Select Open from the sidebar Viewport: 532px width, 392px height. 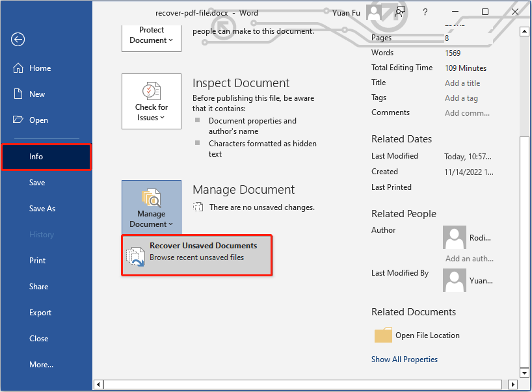tap(46, 120)
